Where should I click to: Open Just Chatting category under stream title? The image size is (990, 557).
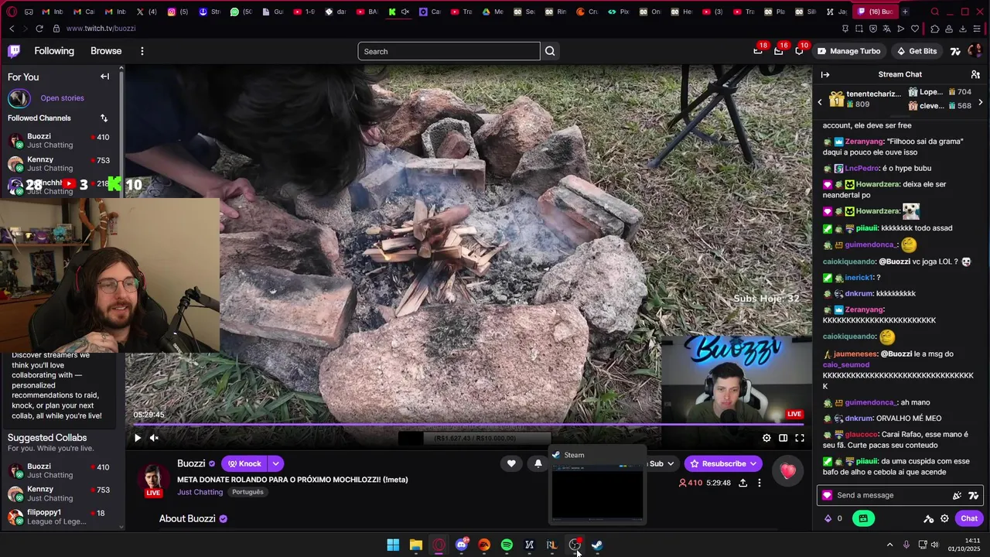200,492
